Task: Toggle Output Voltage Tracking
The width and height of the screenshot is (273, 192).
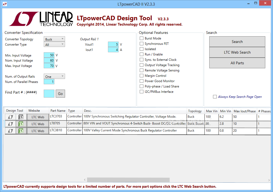Action: coord(142,65)
